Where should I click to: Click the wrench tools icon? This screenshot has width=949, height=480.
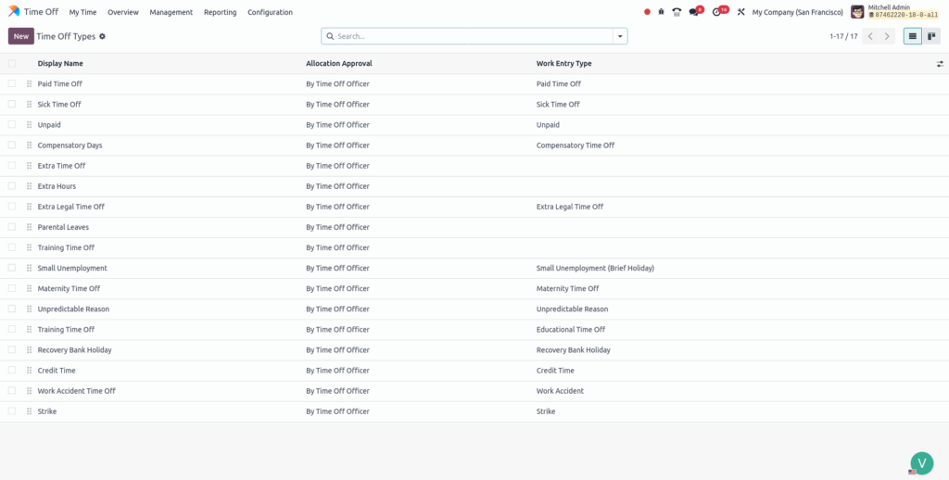[740, 12]
